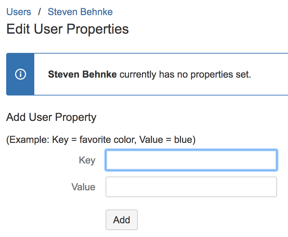Click the bold Steven Behnke name in the message

[82, 74]
